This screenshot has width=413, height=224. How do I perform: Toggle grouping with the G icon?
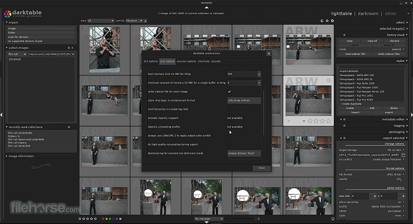pos(322,21)
